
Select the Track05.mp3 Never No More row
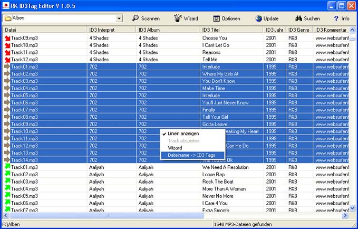[x=158, y=196]
